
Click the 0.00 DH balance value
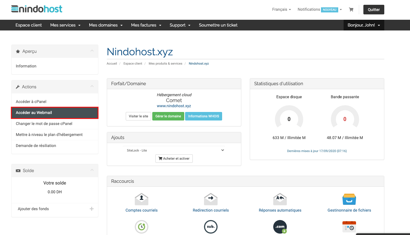coord(55,192)
